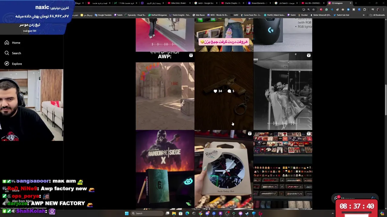Screen dimensions: 387x217
Task: Open the Twitch Insights bookmark
Action: [180, 15]
